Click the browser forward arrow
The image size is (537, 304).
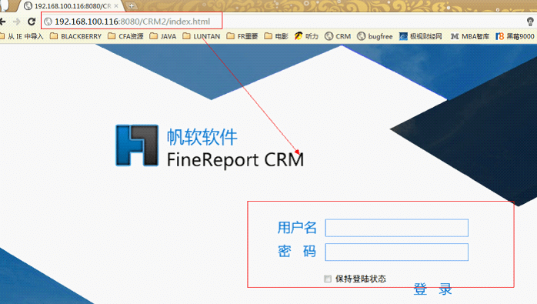pos(17,22)
